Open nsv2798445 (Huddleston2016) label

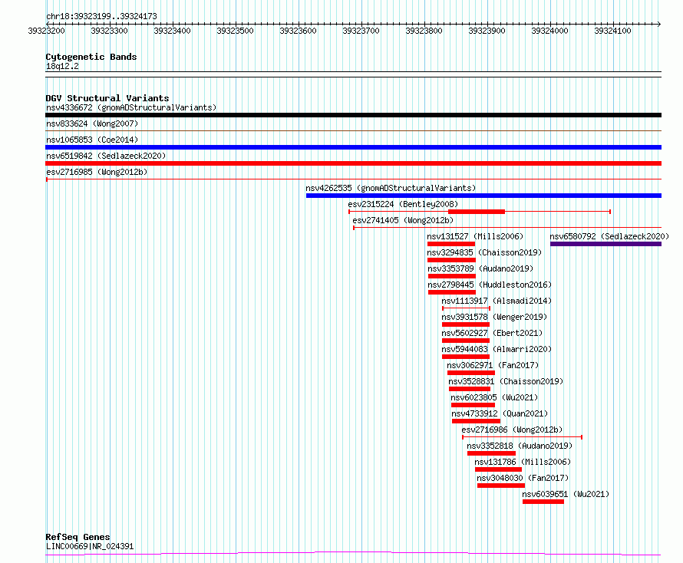click(490, 285)
